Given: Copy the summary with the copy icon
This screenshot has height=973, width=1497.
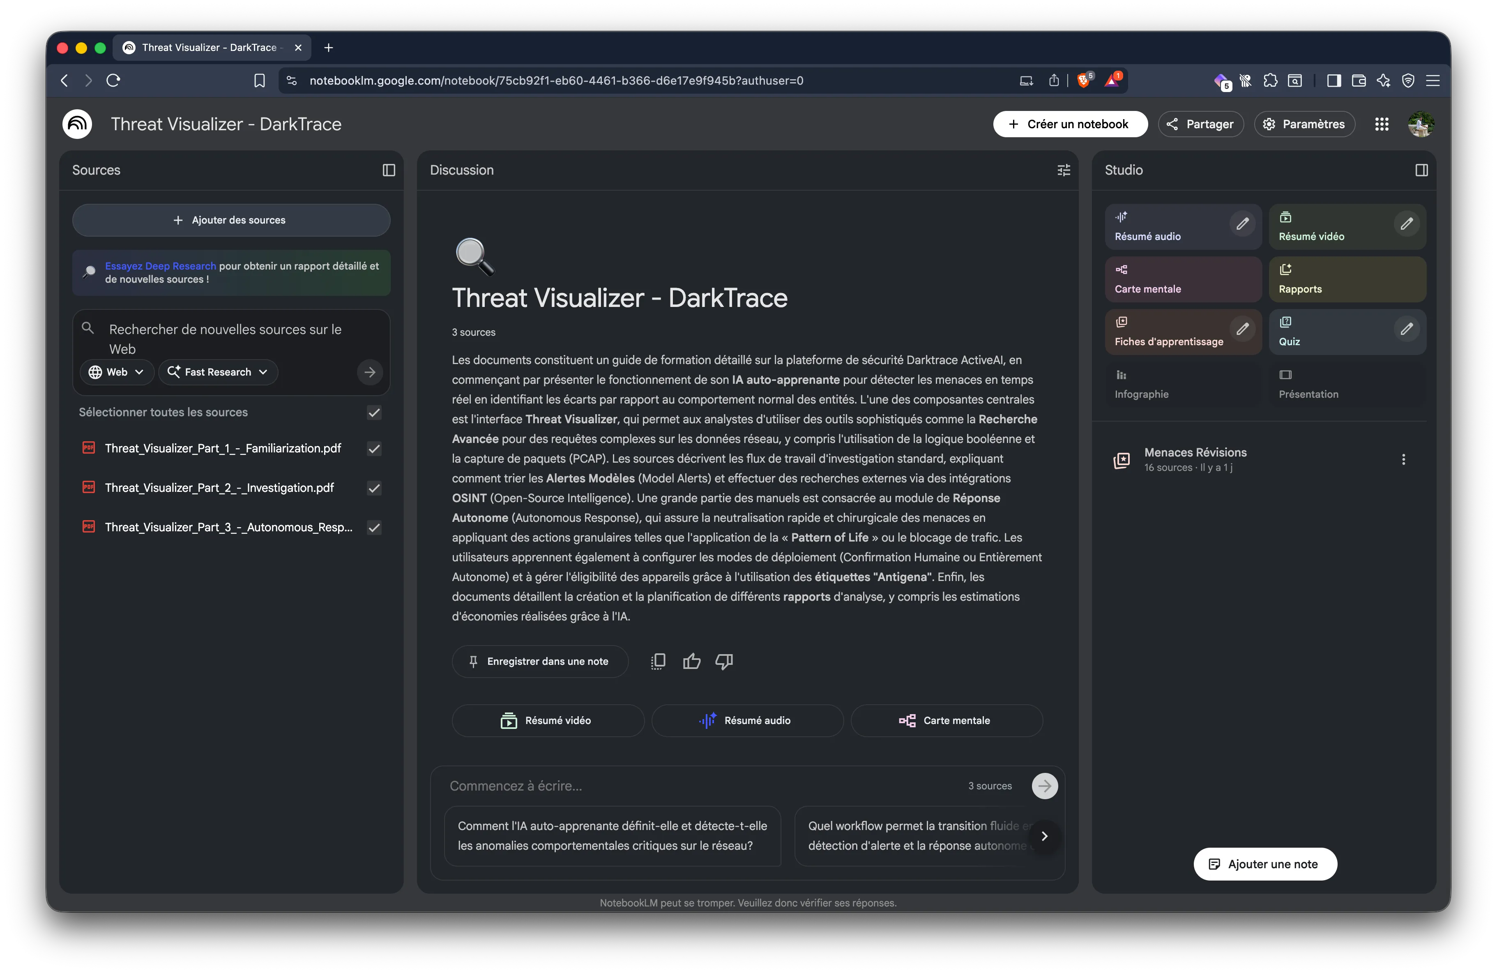Looking at the screenshot, I should click(x=658, y=661).
